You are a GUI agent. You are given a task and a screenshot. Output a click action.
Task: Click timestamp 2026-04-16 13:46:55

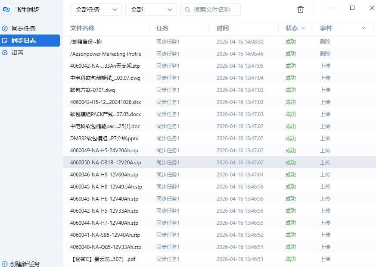click(240, 223)
